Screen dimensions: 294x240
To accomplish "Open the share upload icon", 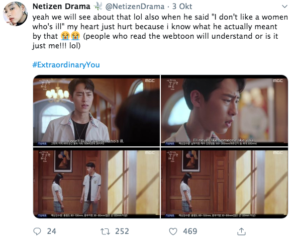I will click(x=241, y=231).
